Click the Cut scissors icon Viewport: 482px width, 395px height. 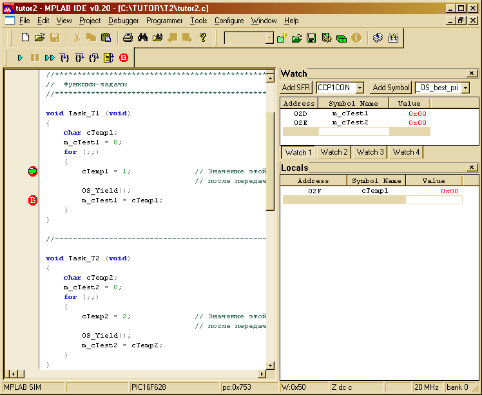pyautogui.click(x=77, y=38)
